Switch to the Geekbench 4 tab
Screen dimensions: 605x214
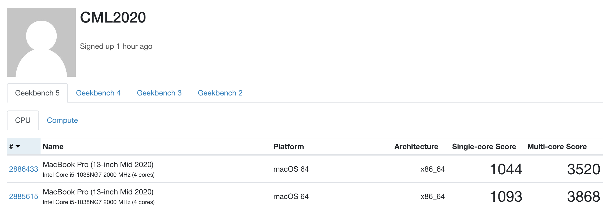tap(98, 93)
